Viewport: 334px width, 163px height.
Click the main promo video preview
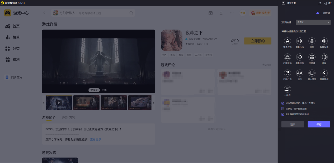click(98, 61)
